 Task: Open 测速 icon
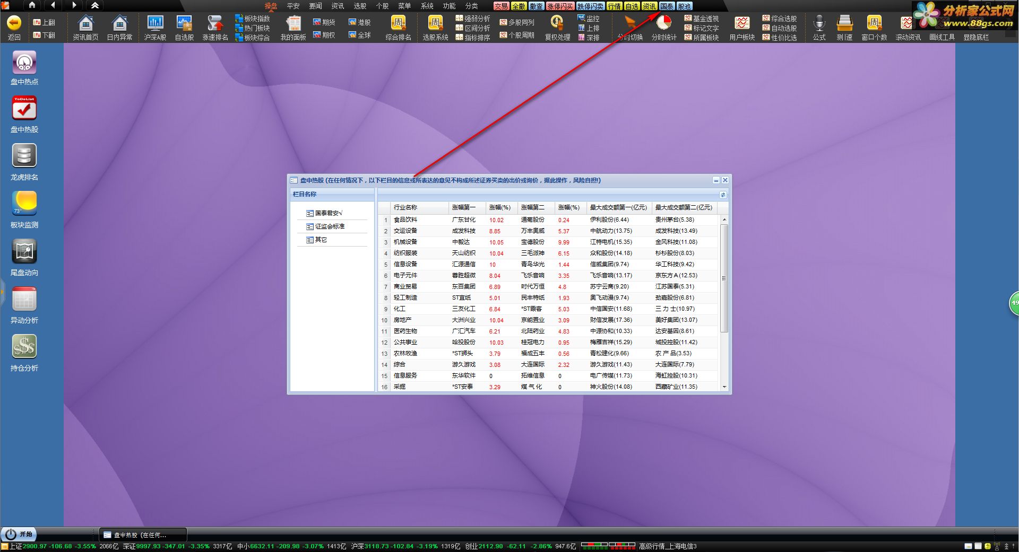click(x=844, y=23)
